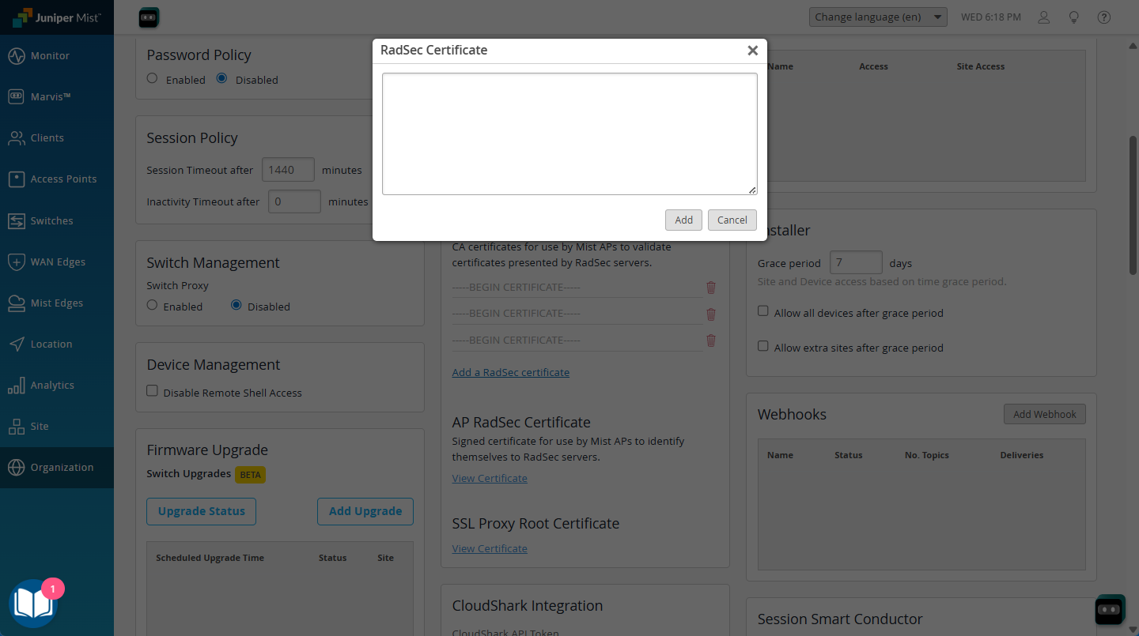Click the RadSec certificate text area
The image size is (1139, 636).
(569, 134)
